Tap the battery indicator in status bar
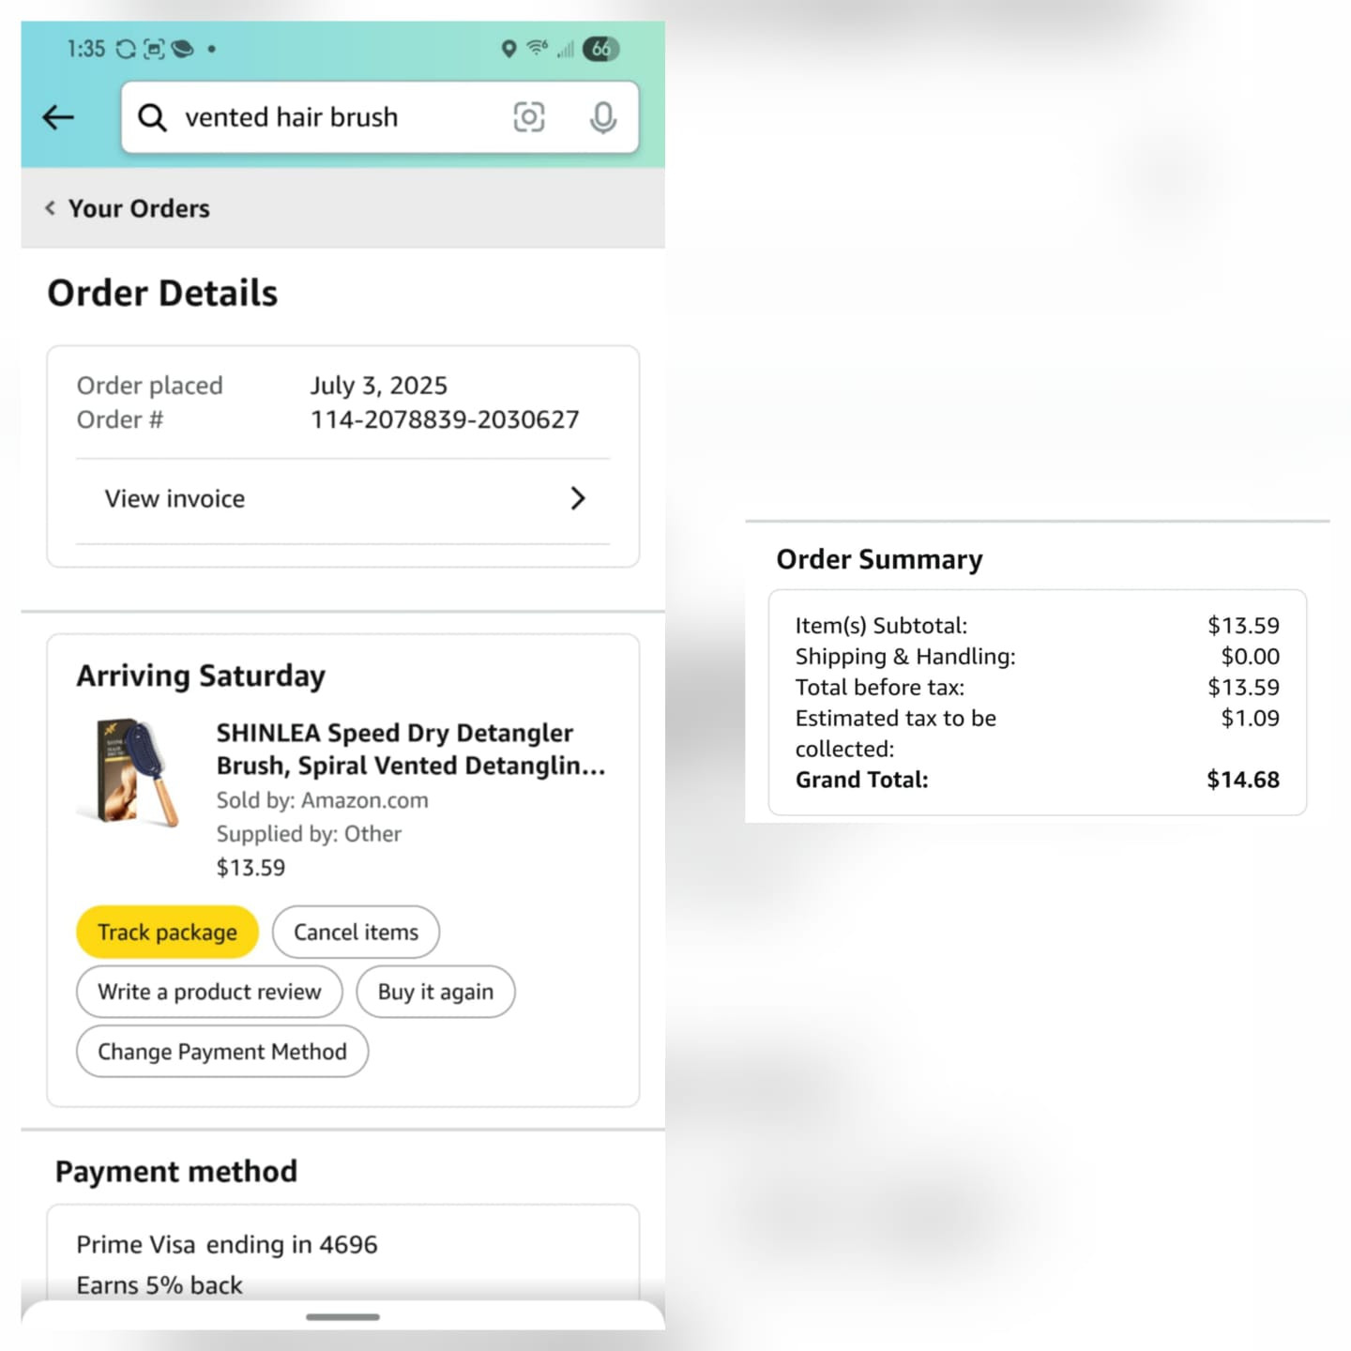The width and height of the screenshot is (1351, 1351). coord(601,49)
